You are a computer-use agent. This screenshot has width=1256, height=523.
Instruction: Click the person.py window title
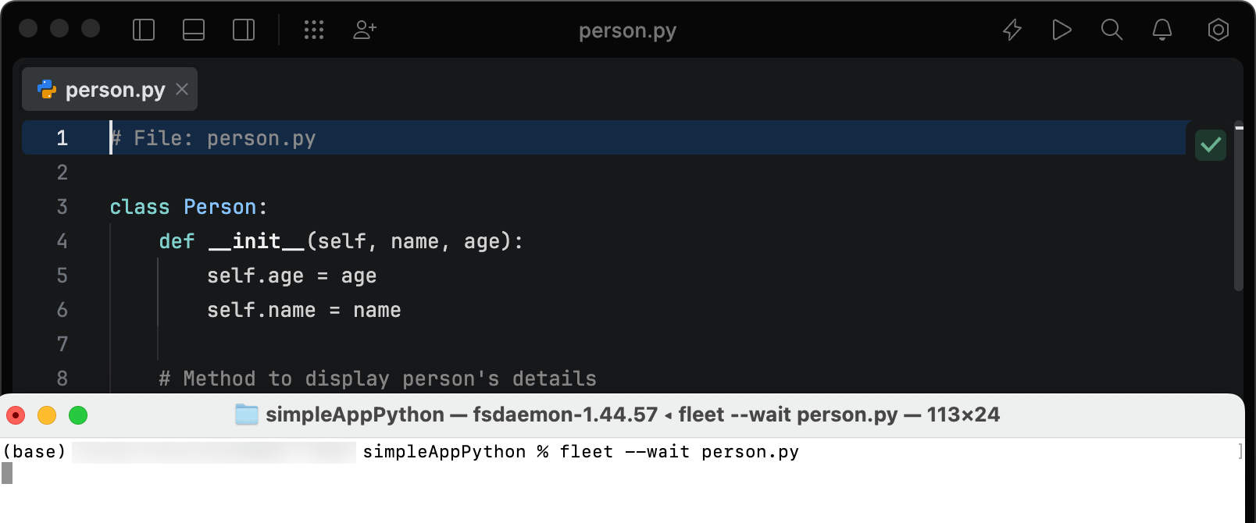click(628, 30)
